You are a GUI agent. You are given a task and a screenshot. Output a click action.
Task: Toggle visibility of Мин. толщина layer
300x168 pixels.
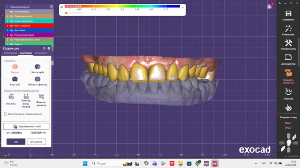point(11,26)
